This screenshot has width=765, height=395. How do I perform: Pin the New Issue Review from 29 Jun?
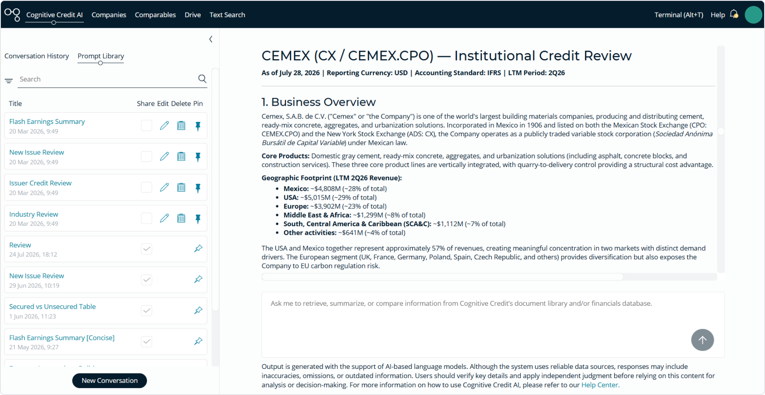pyautogui.click(x=198, y=279)
